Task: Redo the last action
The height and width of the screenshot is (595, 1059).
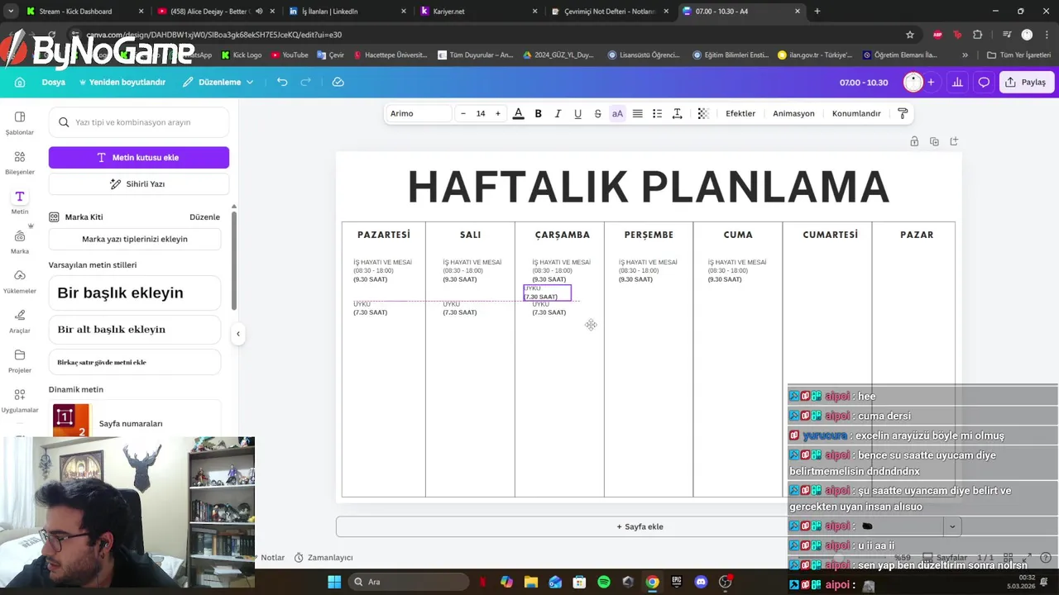Action: click(x=305, y=82)
